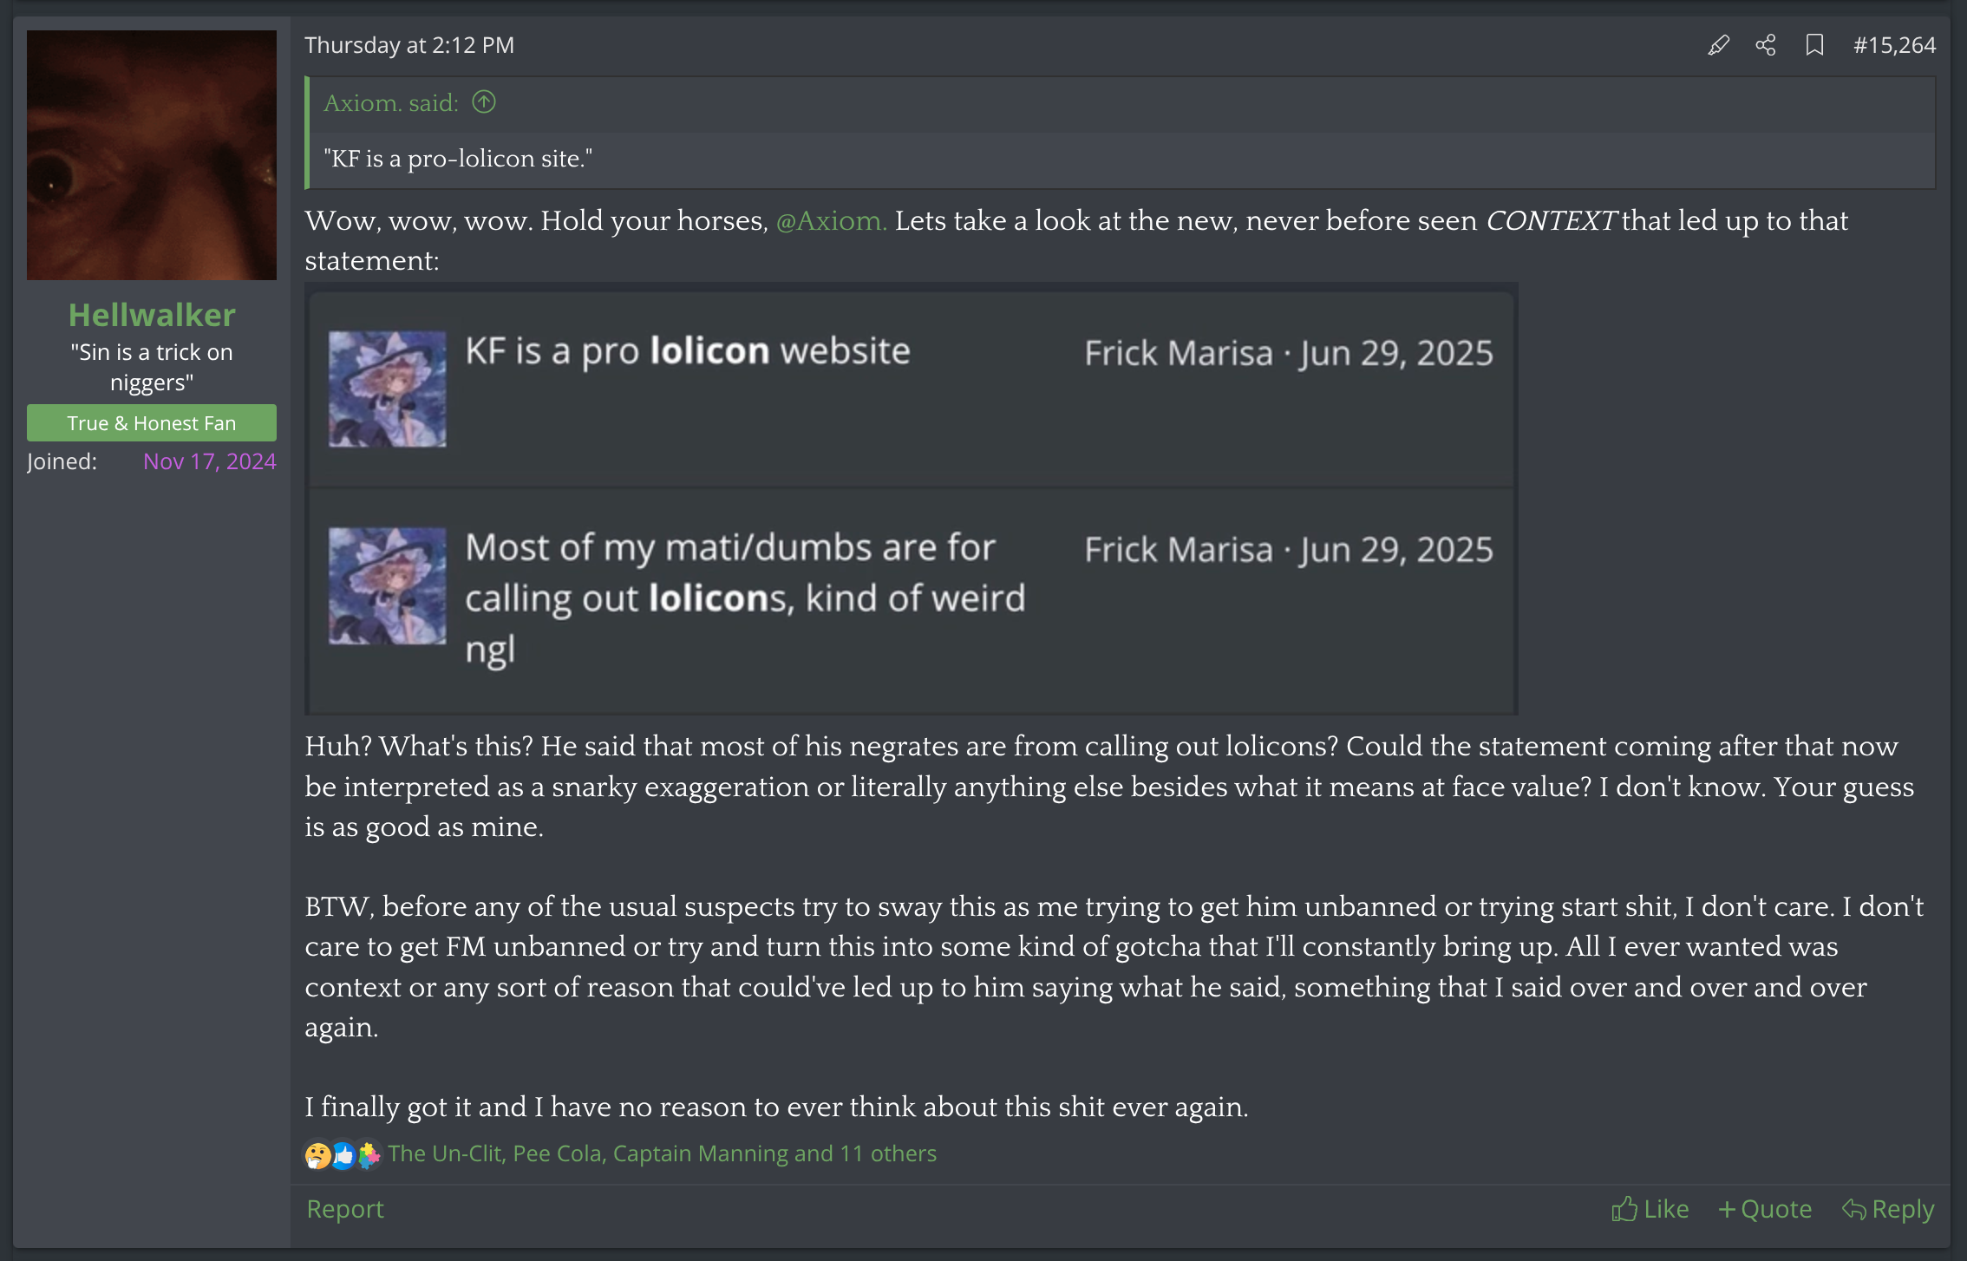Click the blue thumbs-up reaction icon
This screenshot has width=1967, height=1261.
pyautogui.click(x=343, y=1154)
